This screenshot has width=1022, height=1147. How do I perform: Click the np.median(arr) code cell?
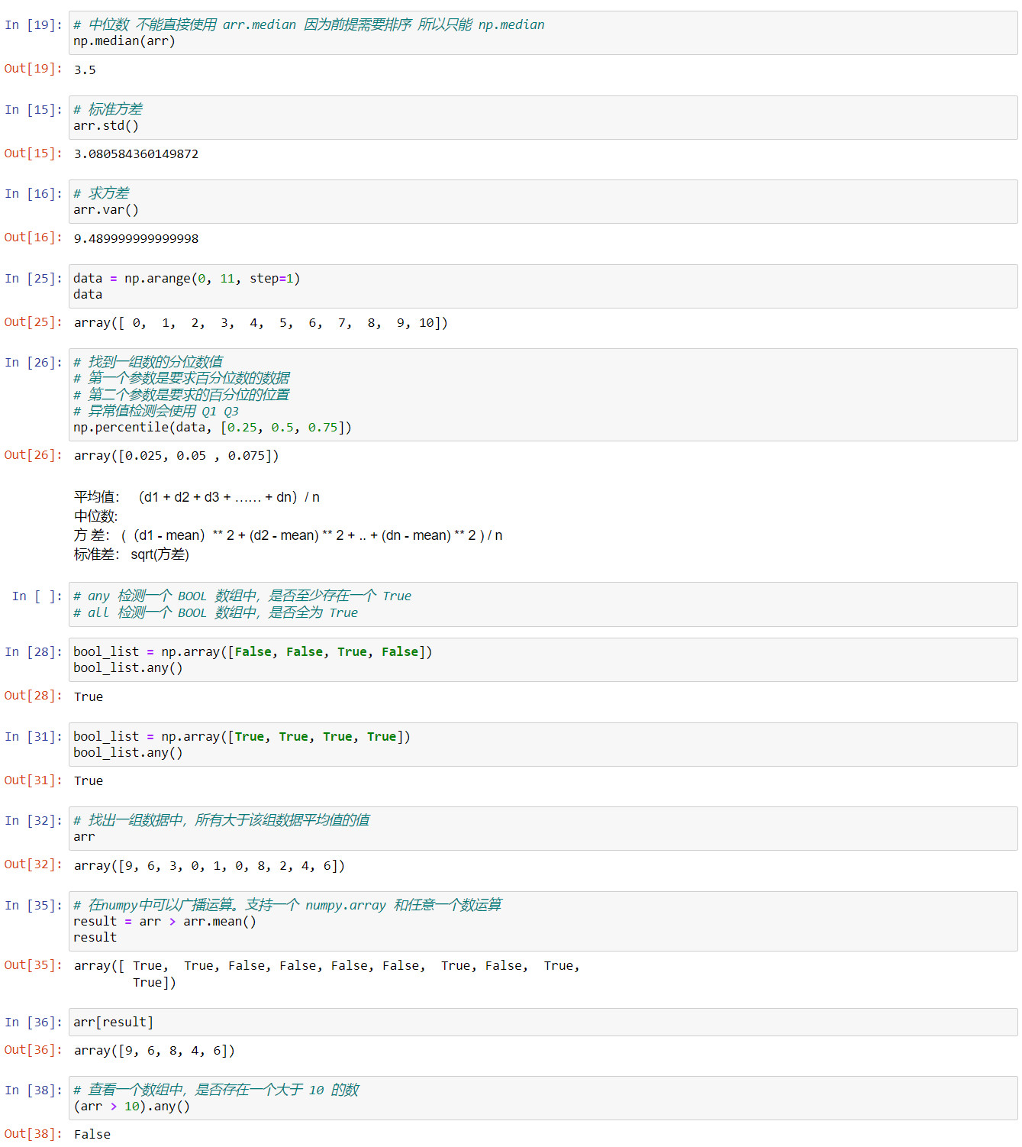[x=543, y=33]
